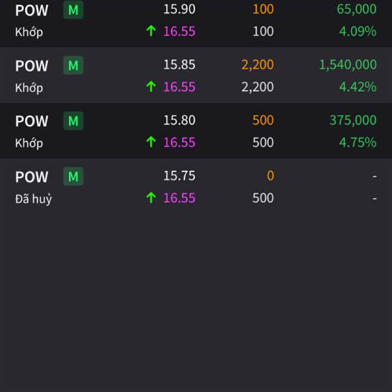
Task: Click the green up arrow in the 15.80 order
Action: click(151, 142)
